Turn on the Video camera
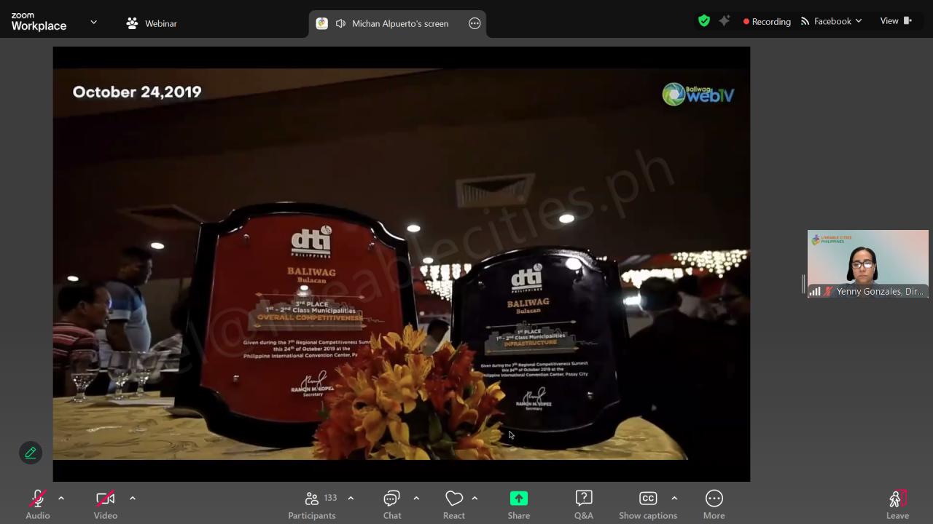This screenshot has width=933, height=524. 106,504
